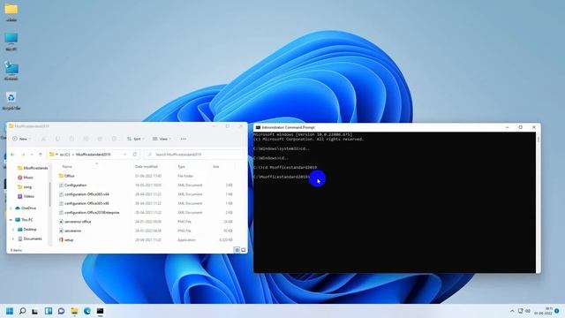The width and height of the screenshot is (565, 318).
Task: Sort files by Type column header
Action: (181, 167)
